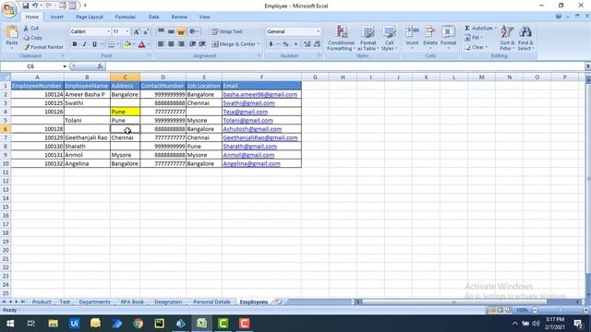The width and height of the screenshot is (591, 332).
Task: Select row 6 header
Action: pos(6,129)
